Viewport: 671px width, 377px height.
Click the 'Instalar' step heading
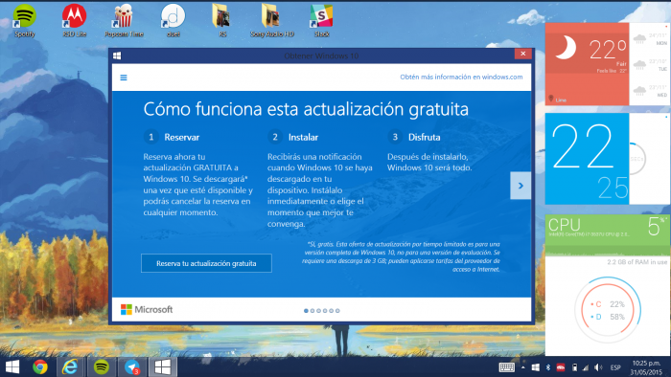pyautogui.click(x=303, y=137)
